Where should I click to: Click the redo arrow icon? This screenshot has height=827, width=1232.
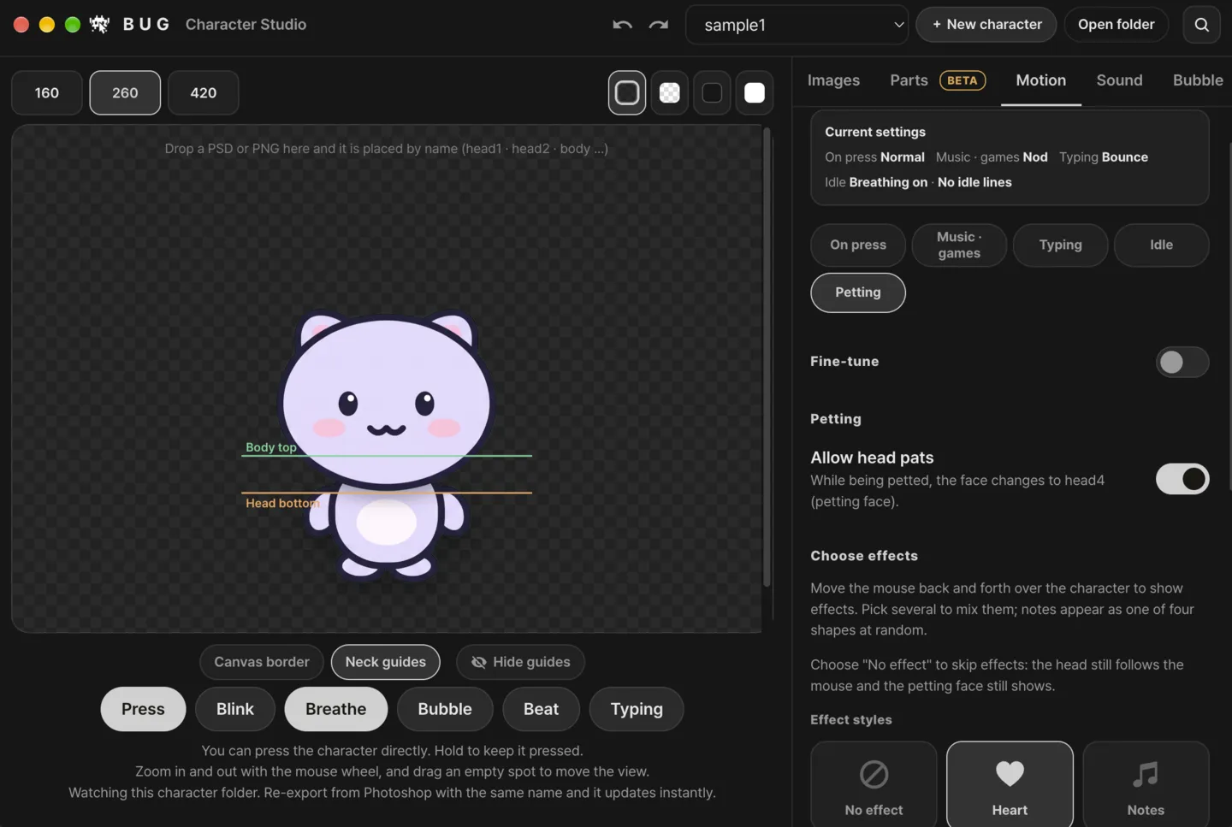click(659, 25)
